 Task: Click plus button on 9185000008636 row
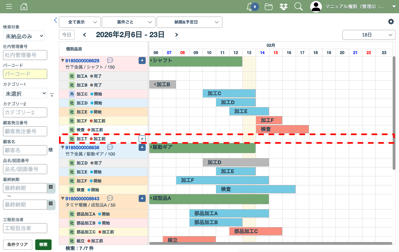142,148
